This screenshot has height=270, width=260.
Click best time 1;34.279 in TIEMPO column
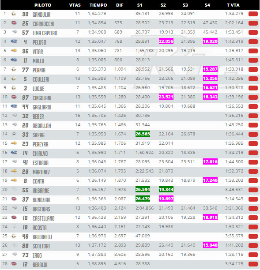coord(97,13)
